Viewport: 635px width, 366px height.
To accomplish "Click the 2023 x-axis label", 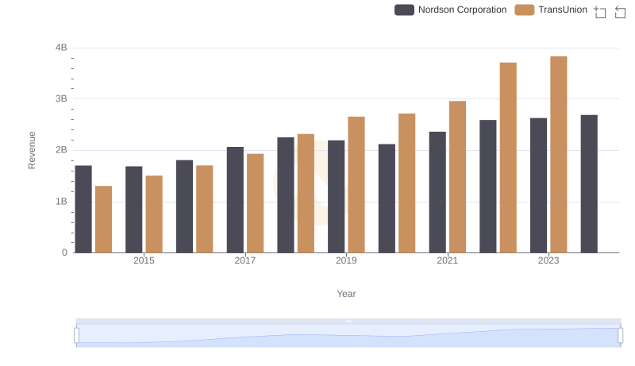I will pos(548,260).
